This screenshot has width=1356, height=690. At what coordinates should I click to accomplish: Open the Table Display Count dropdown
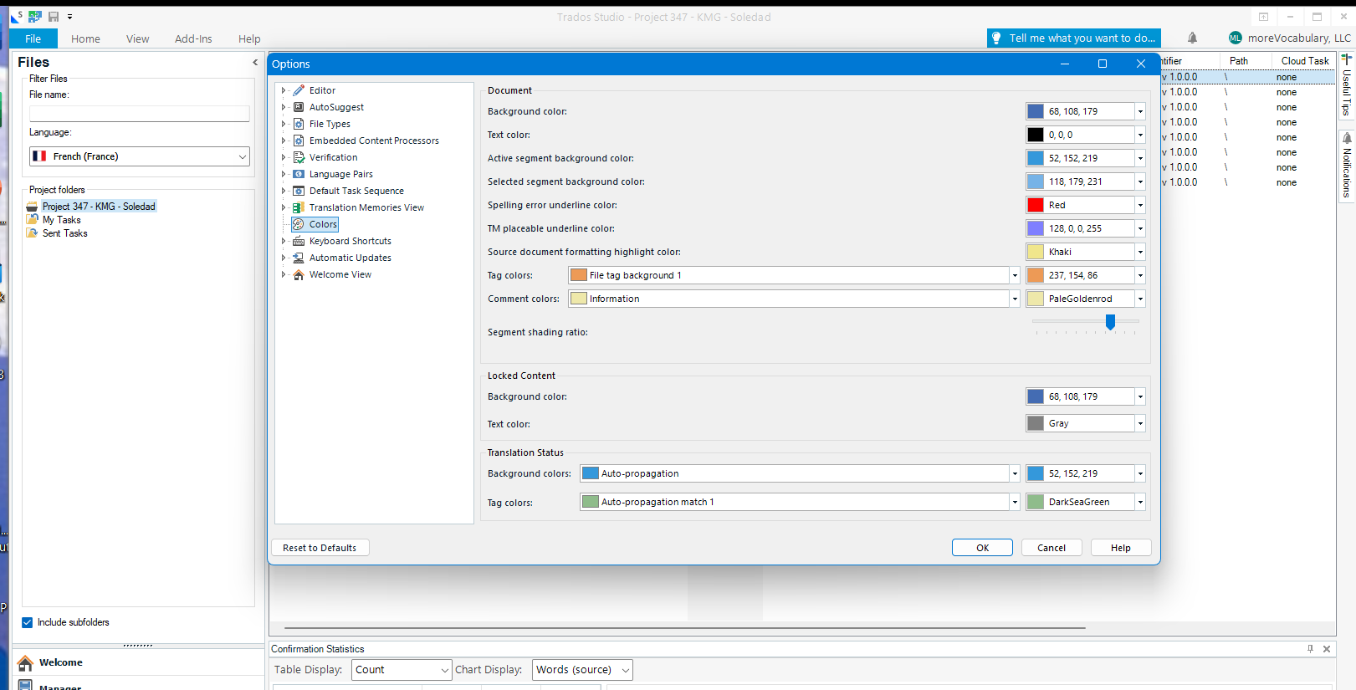[444, 670]
